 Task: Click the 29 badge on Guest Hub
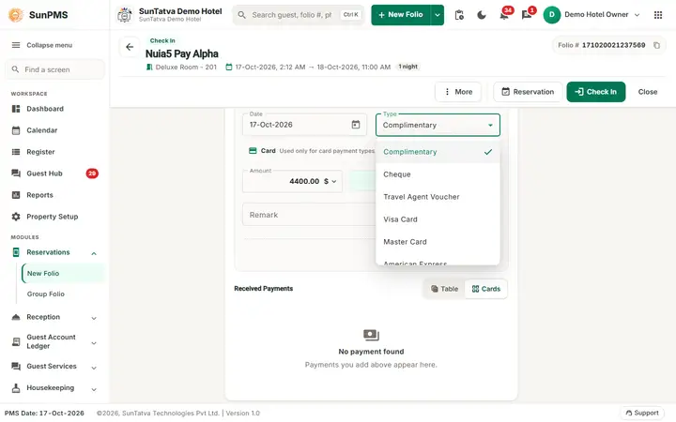(x=92, y=173)
